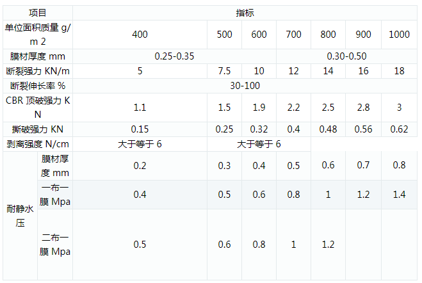Select the first 大于等于 6 cell

tap(140, 144)
